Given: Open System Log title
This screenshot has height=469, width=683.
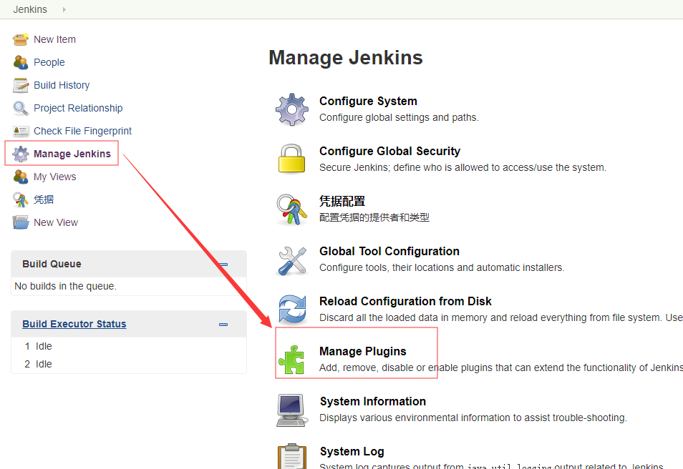Looking at the screenshot, I should pyautogui.click(x=352, y=452).
